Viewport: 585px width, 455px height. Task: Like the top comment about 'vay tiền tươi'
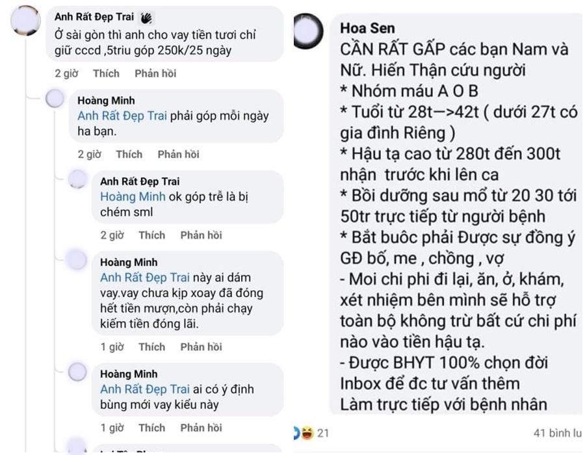(107, 73)
